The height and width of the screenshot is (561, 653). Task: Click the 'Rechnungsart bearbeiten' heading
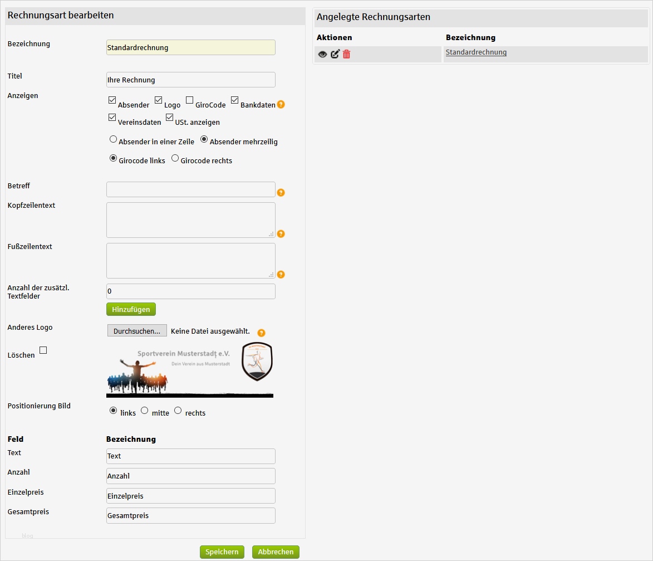tap(60, 16)
